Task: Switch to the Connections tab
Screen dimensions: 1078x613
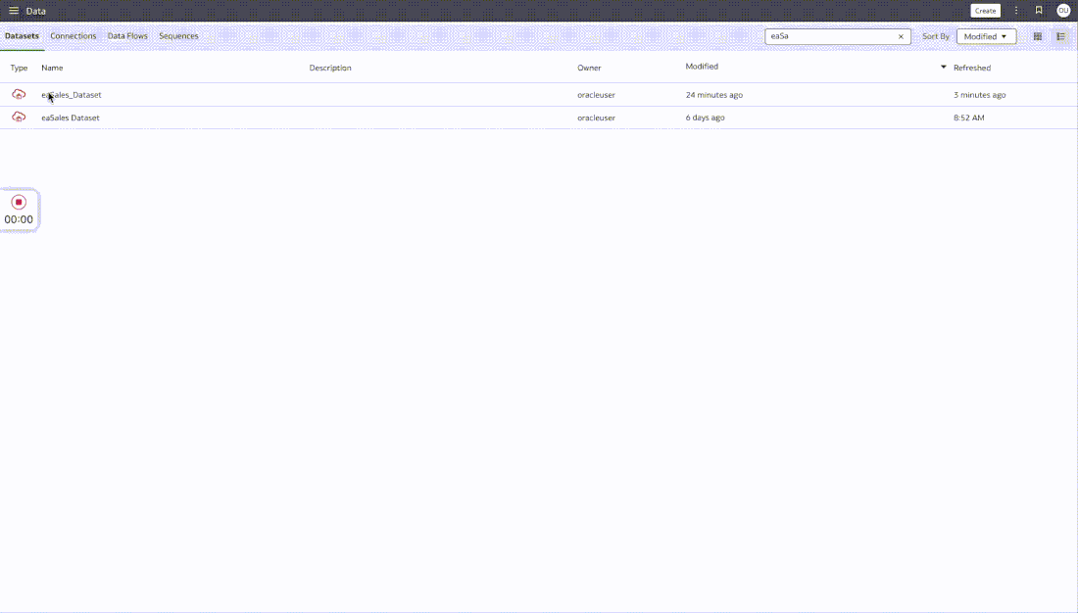Action: (73, 35)
